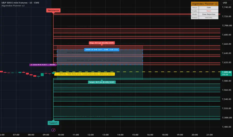The height and width of the screenshot is (137, 233).
Task: Click the purple Custom session WAITING label
Action: (x=43, y=65)
